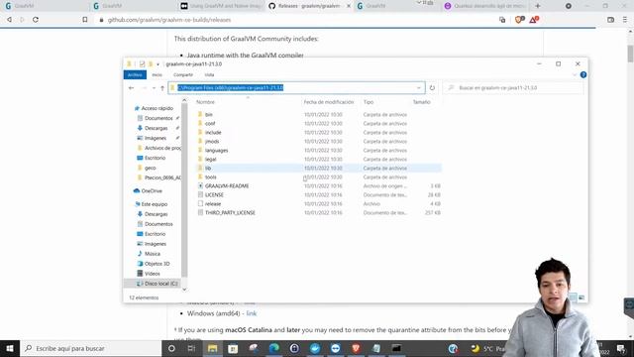
Task: Sort by Fecha de modificación column
Action: tap(329, 102)
